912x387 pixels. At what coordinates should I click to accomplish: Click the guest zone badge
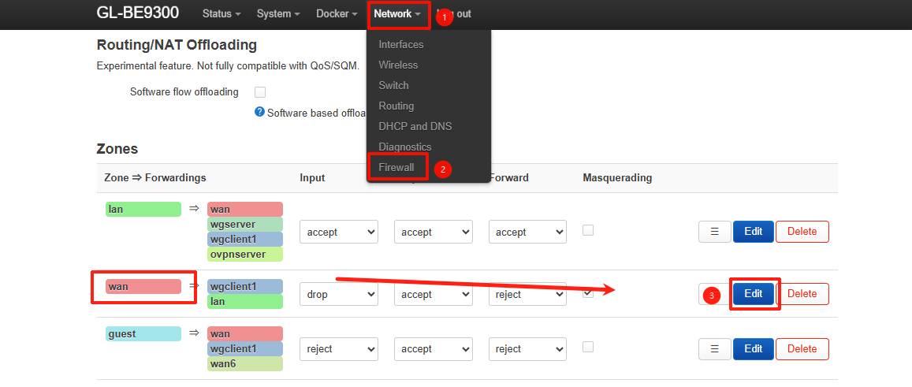(x=143, y=334)
